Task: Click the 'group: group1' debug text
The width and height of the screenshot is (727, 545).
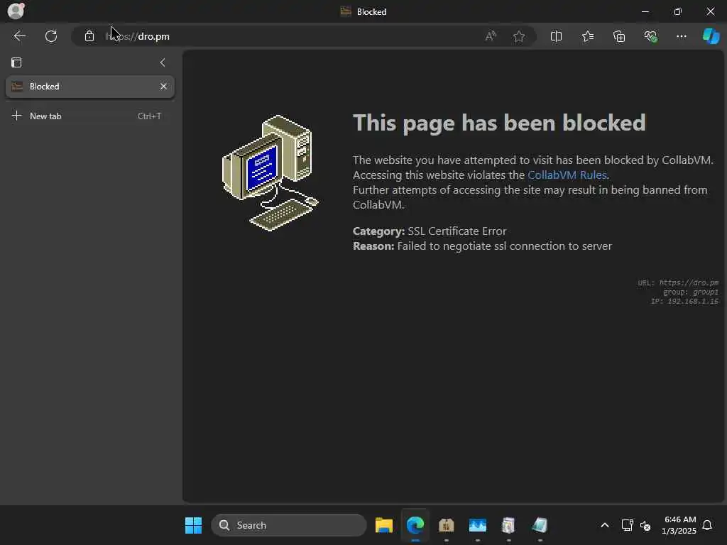Action: coord(690,292)
